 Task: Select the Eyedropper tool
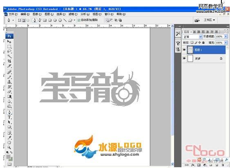9,138
